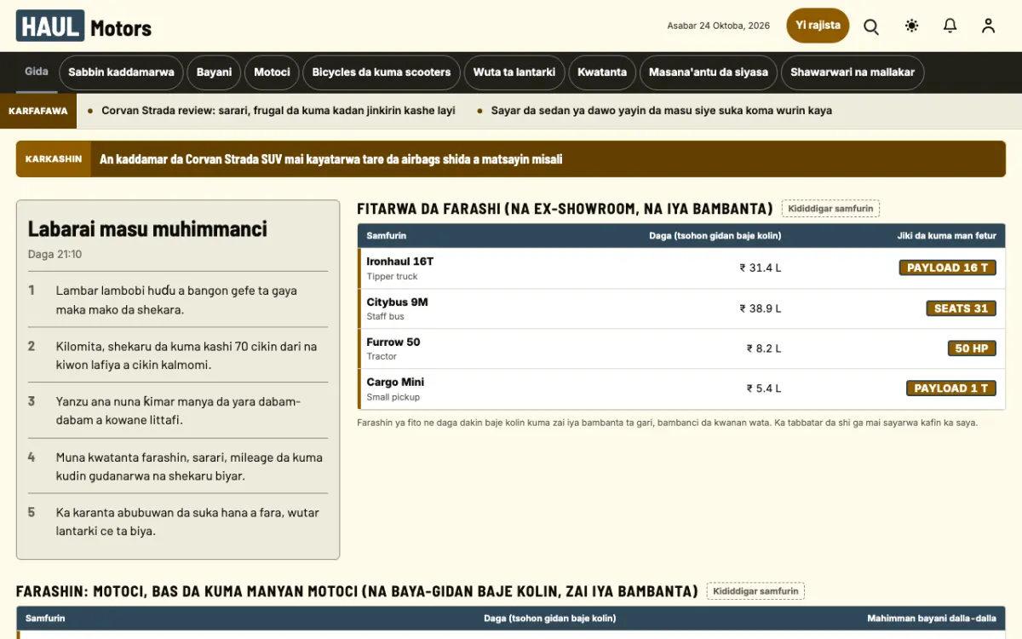Click the Labarai masu muhimmanci heading
The height and width of the screenshot is (639, 1022).
pyautogui.click(x=147, y=228)
